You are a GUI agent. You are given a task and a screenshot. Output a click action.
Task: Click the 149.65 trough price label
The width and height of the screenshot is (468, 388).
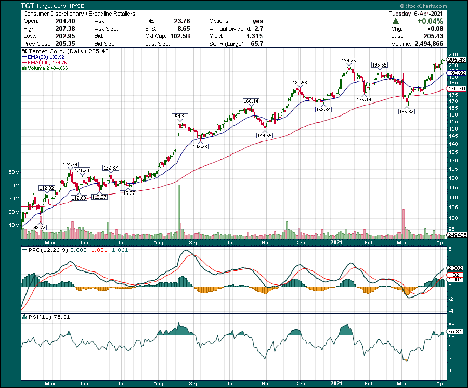coord(265,135)
